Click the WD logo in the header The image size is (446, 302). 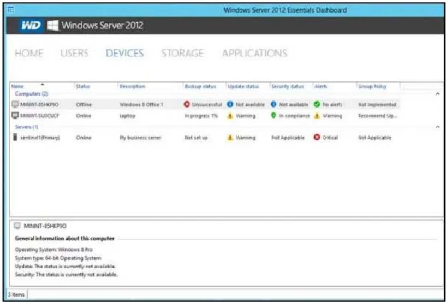31,26
